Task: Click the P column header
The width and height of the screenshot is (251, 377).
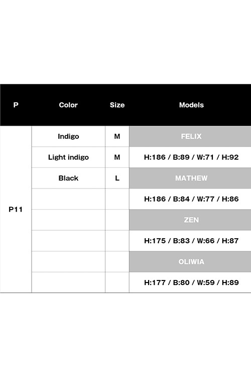Action: point(16,105)
